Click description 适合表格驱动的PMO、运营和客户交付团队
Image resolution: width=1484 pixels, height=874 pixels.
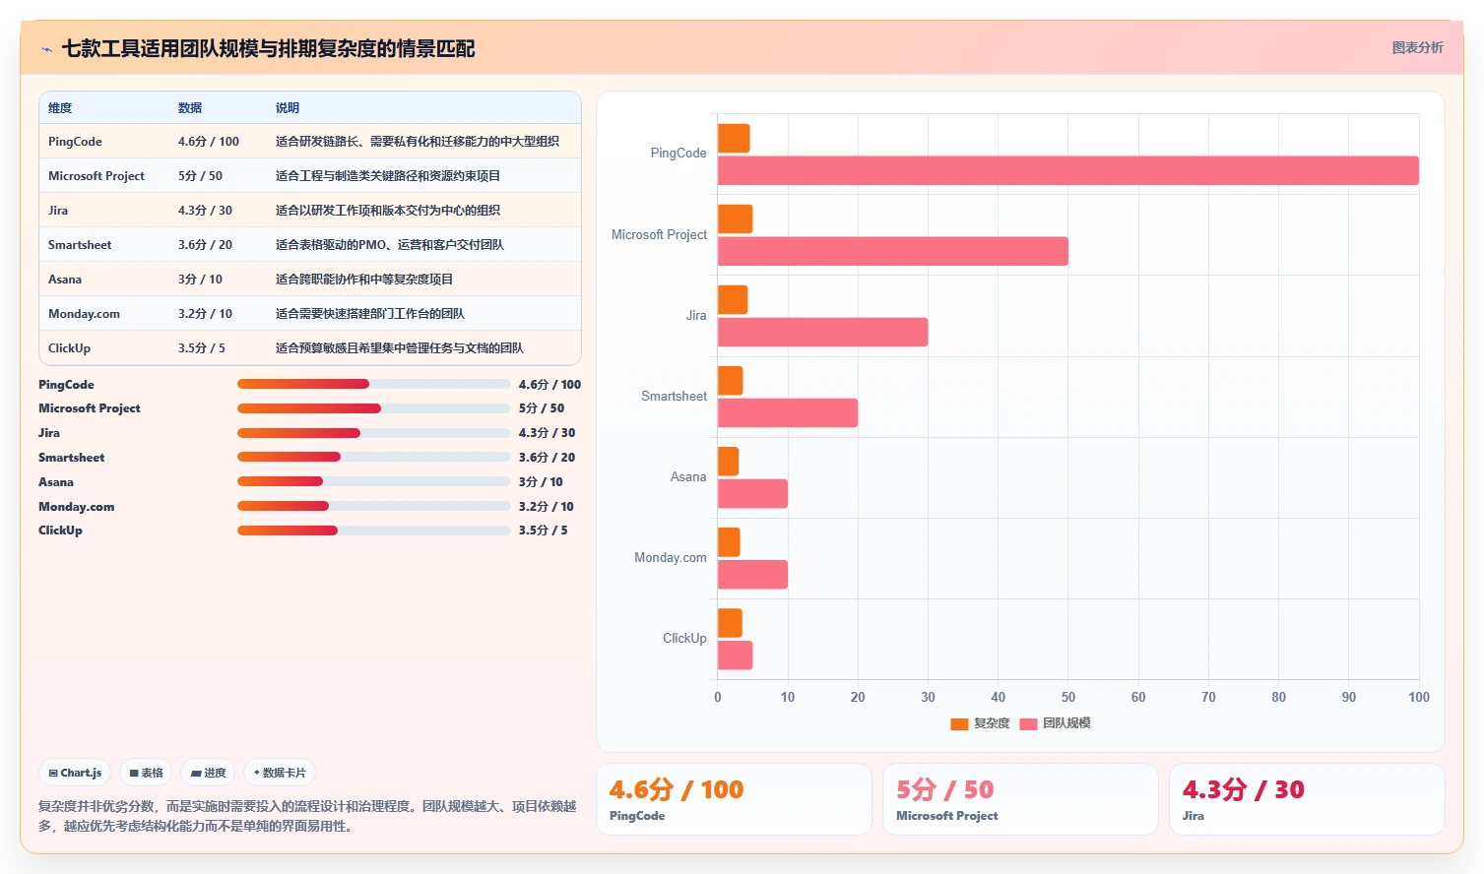click(390, 245)
